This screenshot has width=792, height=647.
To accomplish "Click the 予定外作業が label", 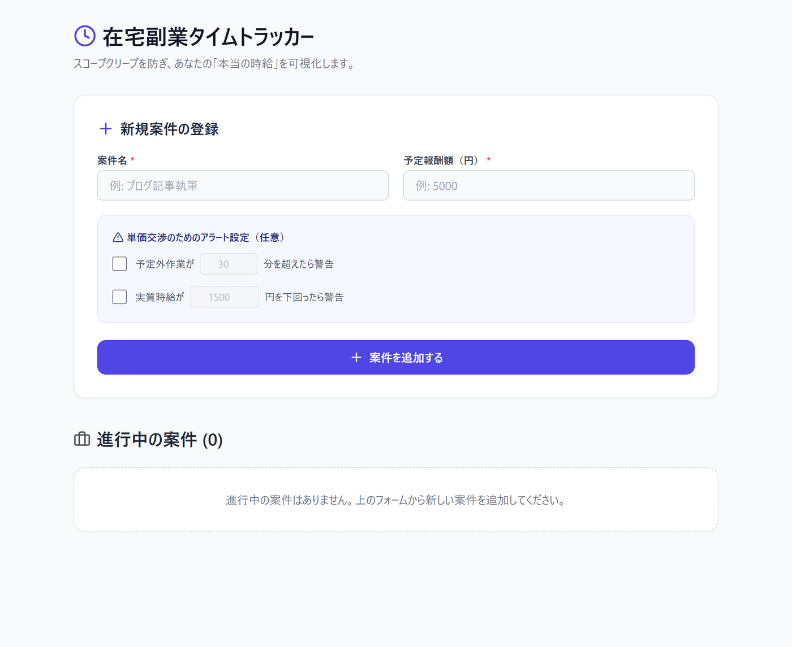I will [x=165, y=264].
